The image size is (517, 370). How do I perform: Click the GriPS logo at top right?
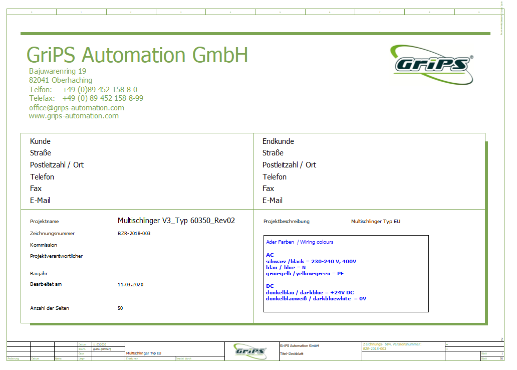(432, 64)
